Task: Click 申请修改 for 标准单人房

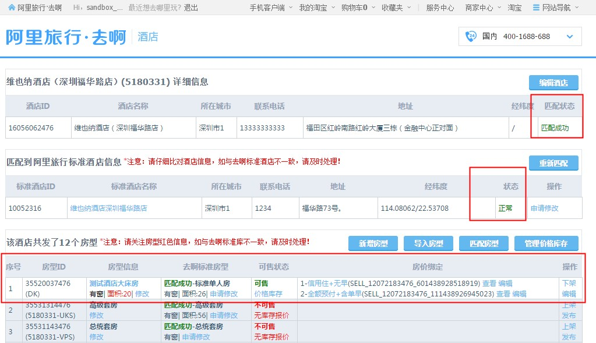Action: (224, 294)
